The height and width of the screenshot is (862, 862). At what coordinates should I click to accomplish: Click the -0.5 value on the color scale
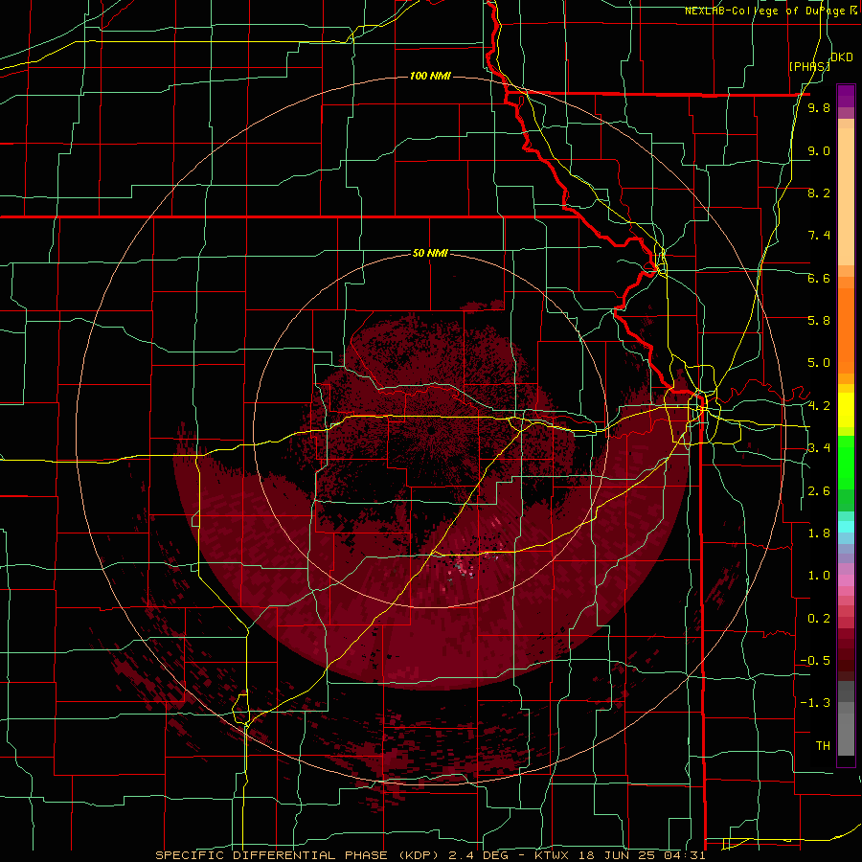[x=815, y=661]
